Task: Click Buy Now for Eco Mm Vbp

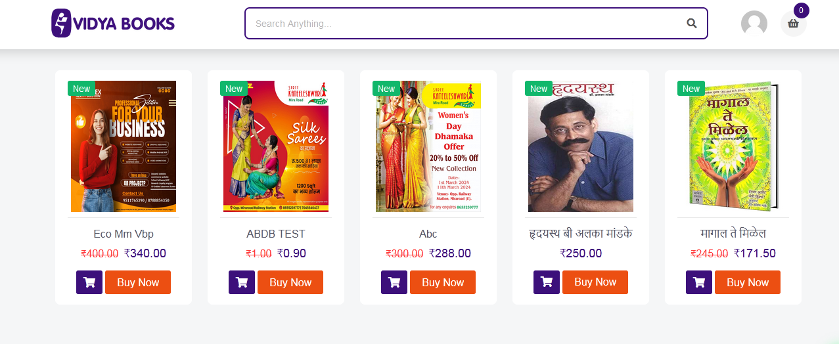Action: pyautogui.click(x=138, y=282)
